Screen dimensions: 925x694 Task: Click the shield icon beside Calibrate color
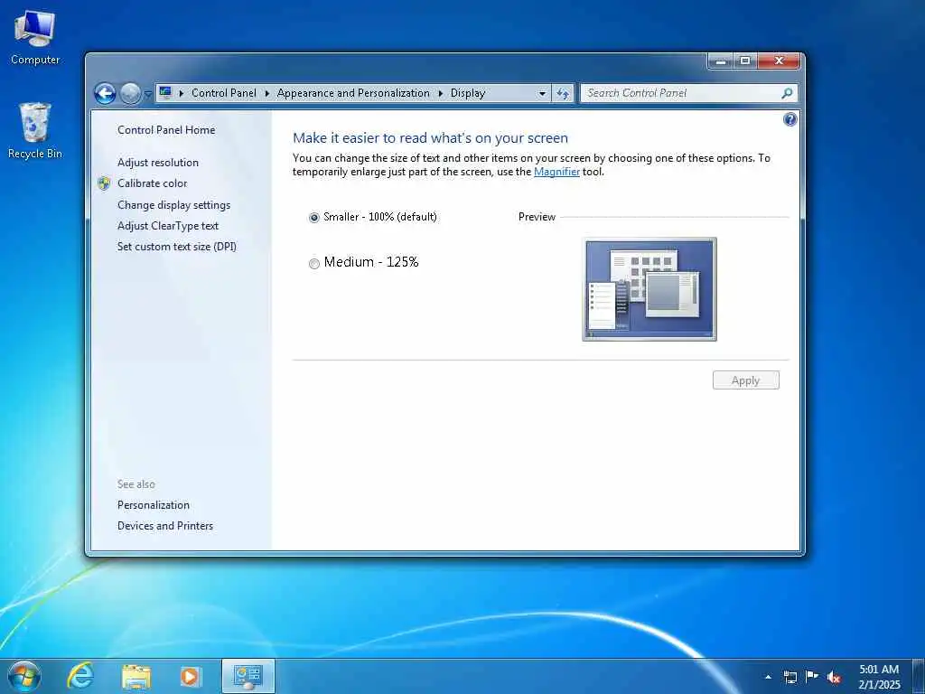[105, 183]
